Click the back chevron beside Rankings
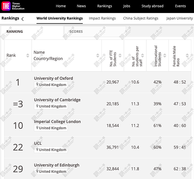194x179 pixels. 22,19
